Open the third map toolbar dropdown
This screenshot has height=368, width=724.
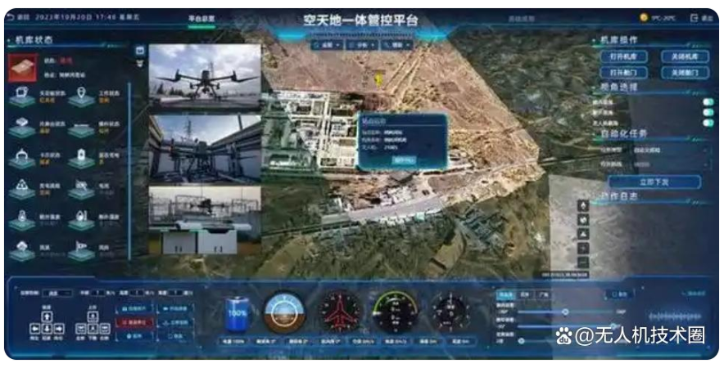(x=396, y=47)
